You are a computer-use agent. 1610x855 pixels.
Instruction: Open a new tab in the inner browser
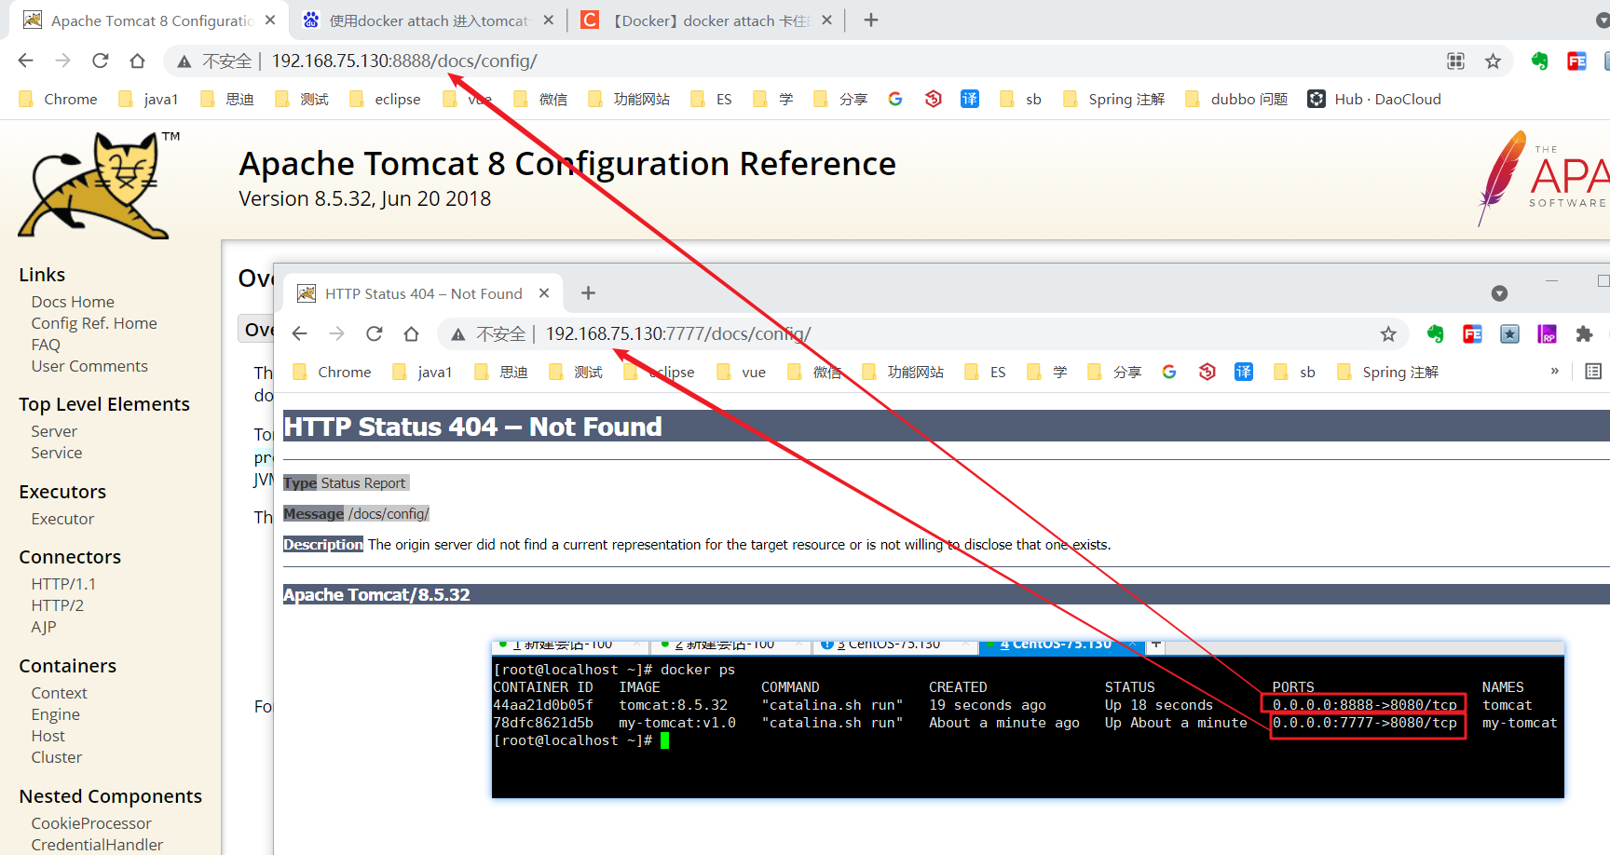tap(588, 293)
